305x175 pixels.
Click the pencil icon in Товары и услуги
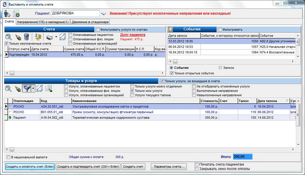pyautogui.click(x=18, y=89)
